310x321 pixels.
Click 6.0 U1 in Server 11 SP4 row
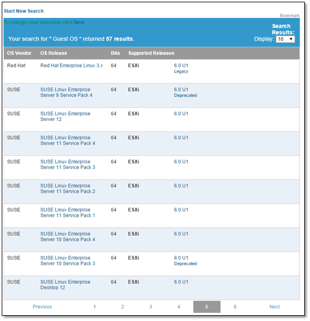point(181,137)
